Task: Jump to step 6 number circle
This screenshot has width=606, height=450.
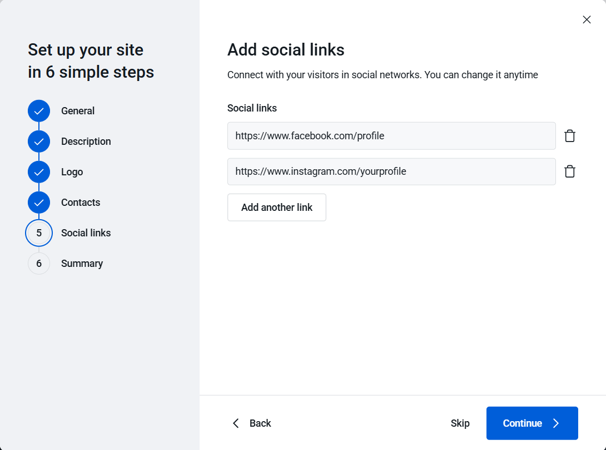Action: (39, 264)
